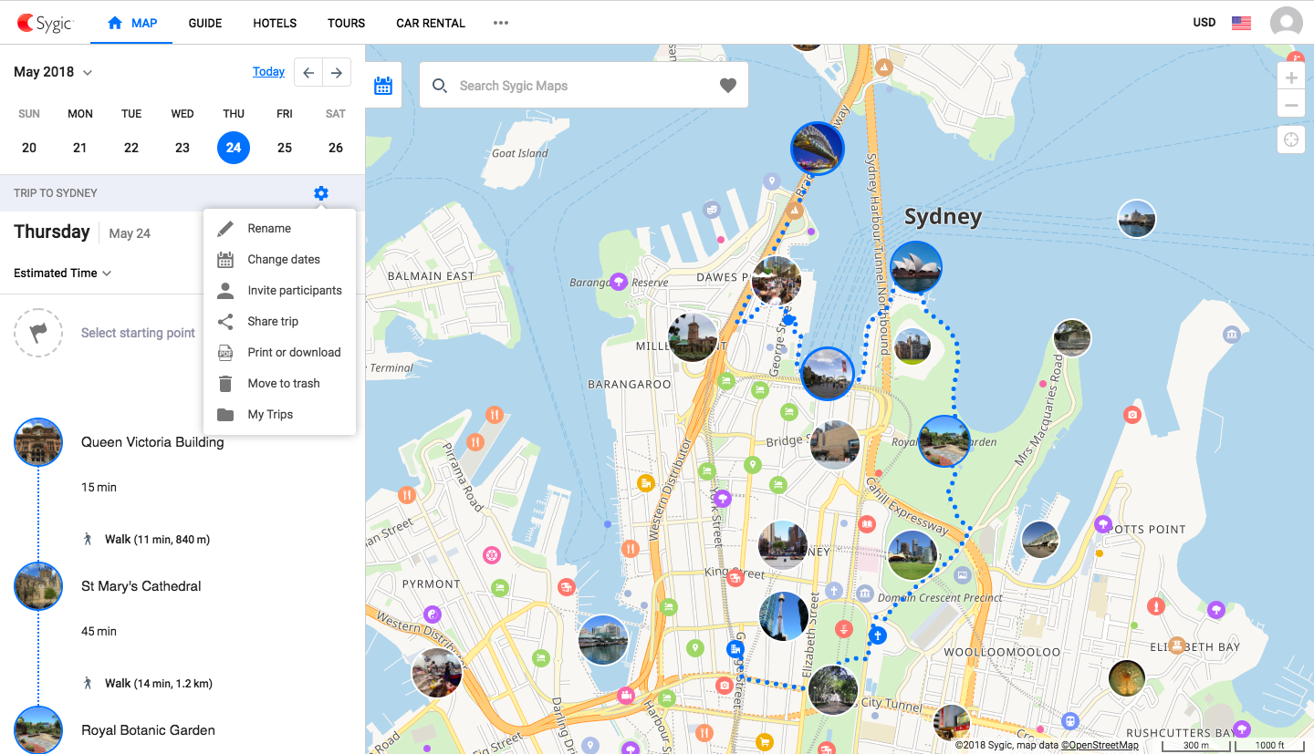The image size is (1314, 754).
Task: Open the OpenStreetMap attribution link
Action: 1100,745
